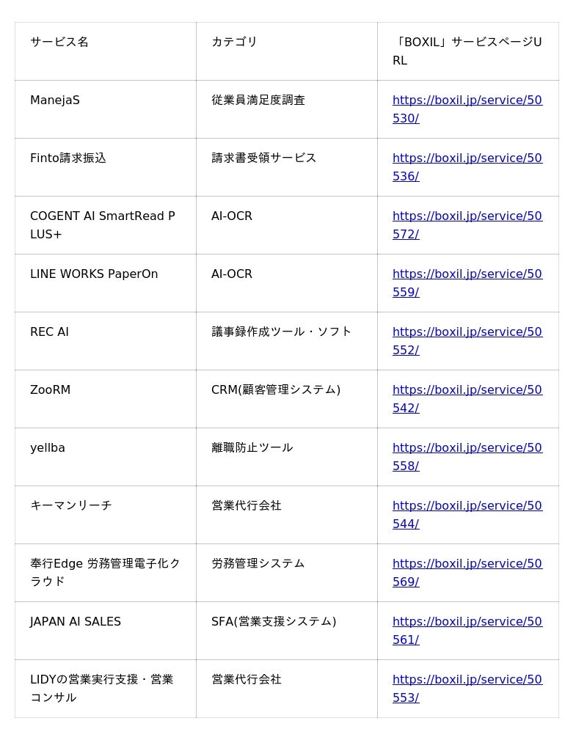Visit the REC AI BOXIL link
This screenshot has width=587, height=740.
pyautogui.click(x=467, y=332)
